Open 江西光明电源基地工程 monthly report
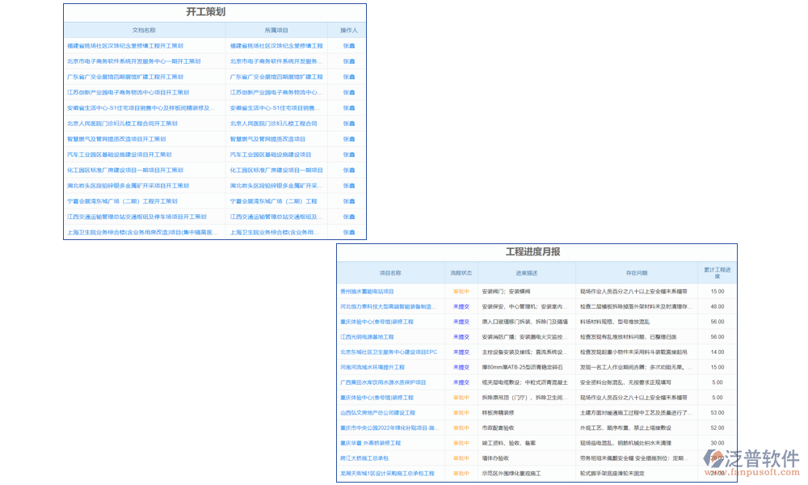808x485 pixels. click(x=367, y=337)
